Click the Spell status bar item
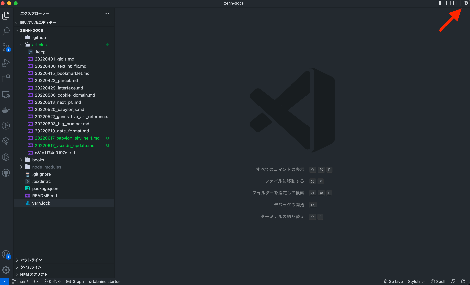 click(x=438, y=282)
